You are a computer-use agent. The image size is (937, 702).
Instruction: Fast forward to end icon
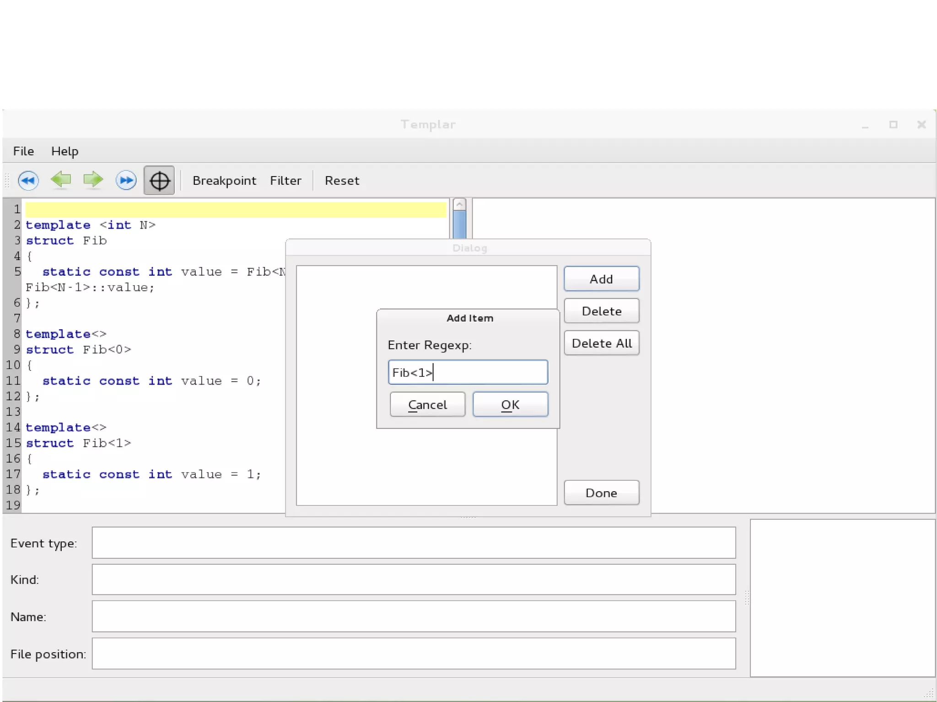coord(126,180)
